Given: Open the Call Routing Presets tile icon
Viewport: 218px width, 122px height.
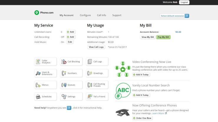Looking at the screenshot, I should tap(90, 85).
